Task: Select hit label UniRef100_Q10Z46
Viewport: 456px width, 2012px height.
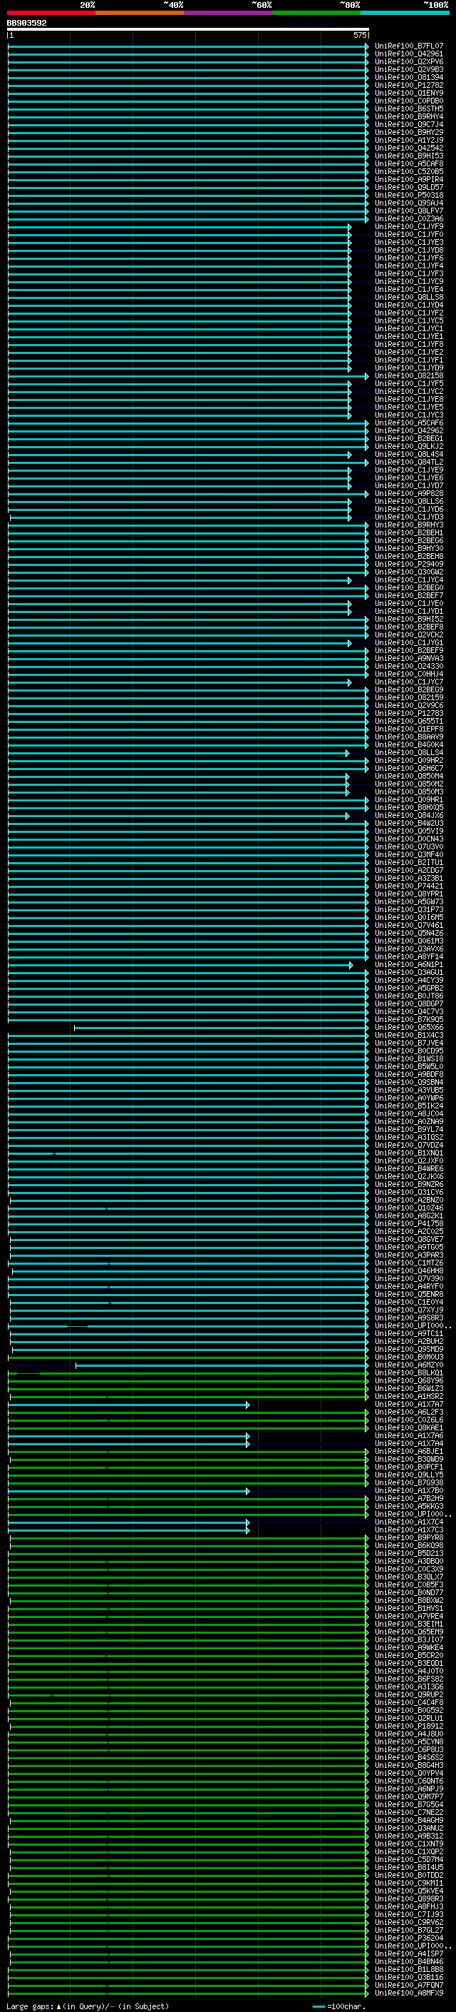Action: coord(408,1208)
